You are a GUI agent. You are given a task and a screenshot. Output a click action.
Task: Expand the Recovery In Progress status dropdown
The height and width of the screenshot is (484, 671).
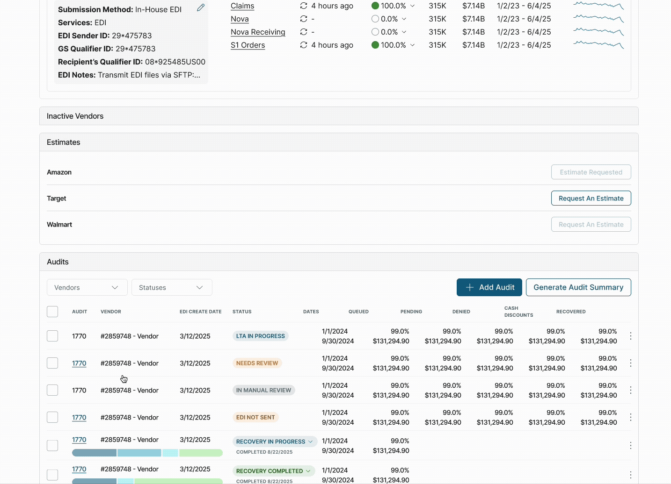310,441
